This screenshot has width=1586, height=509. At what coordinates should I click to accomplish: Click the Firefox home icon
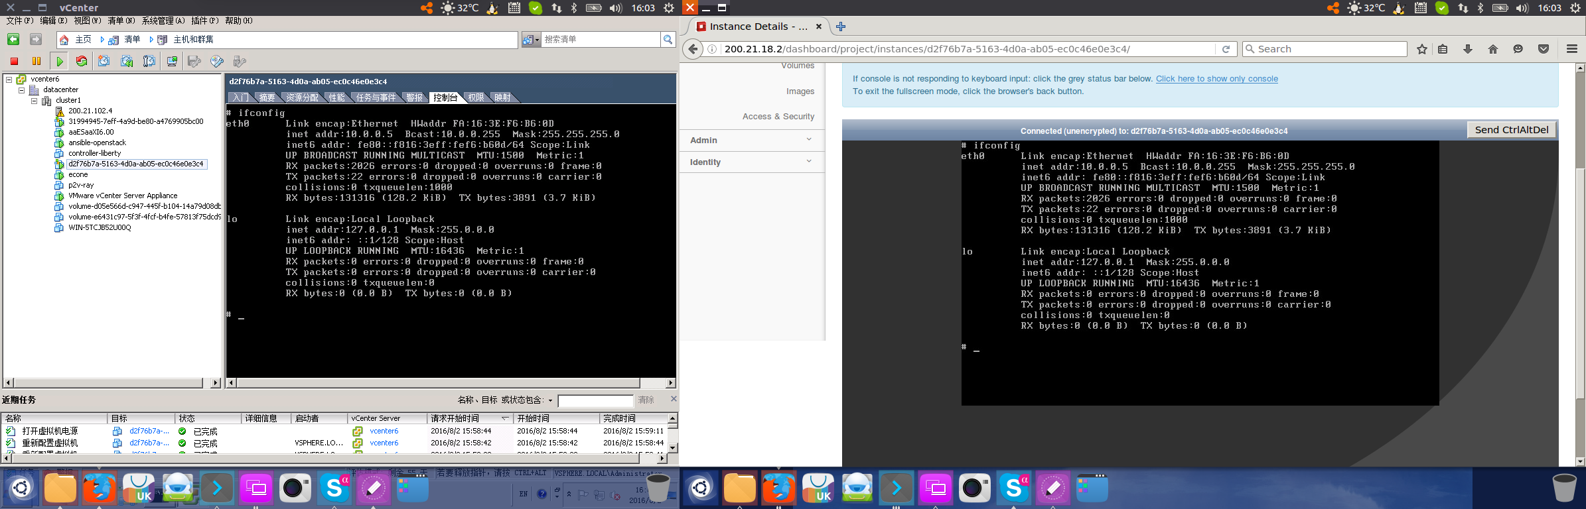1493,49
